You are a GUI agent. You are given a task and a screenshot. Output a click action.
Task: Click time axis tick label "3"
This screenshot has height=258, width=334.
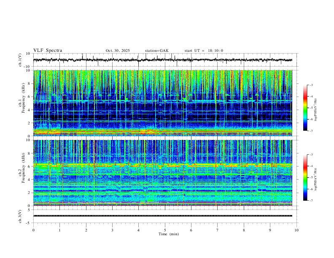pos(112,230)
